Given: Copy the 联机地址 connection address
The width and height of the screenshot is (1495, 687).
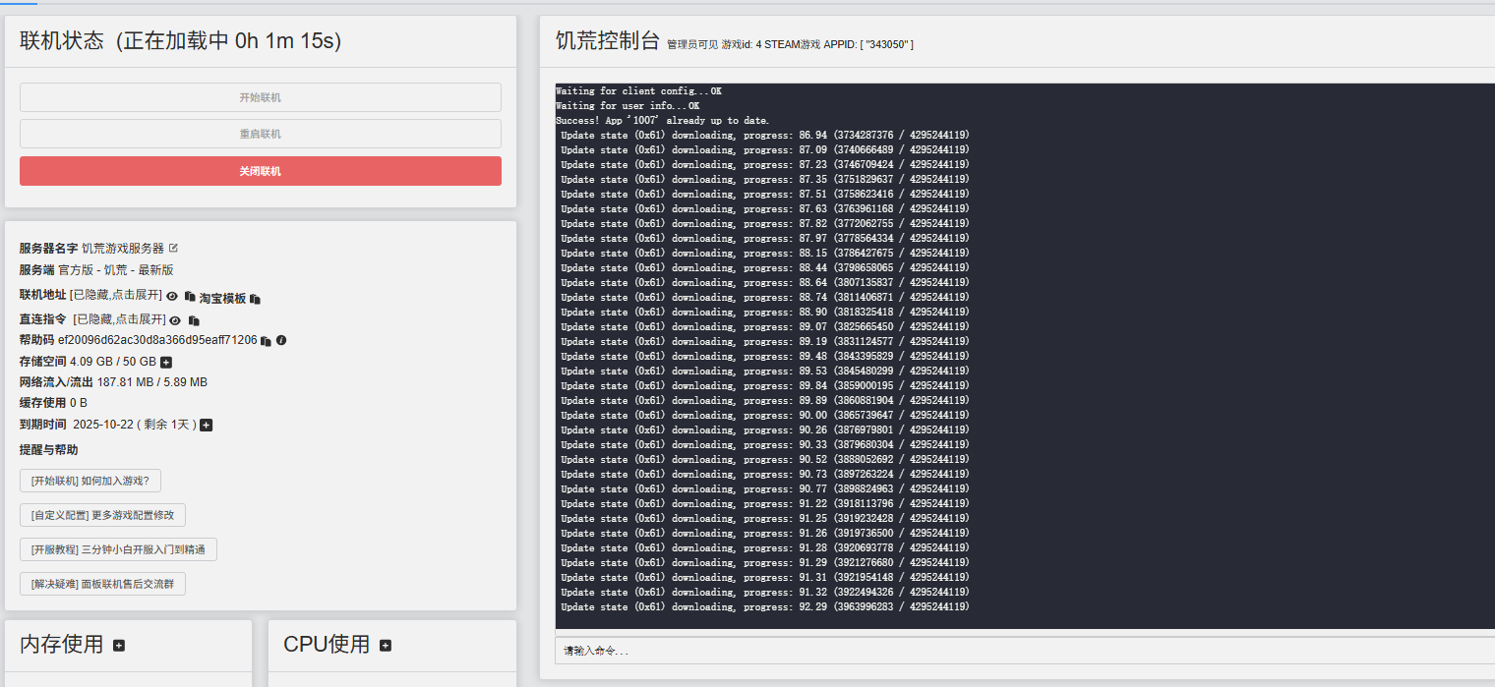Looking at the screenshot, I should (190, 297).
